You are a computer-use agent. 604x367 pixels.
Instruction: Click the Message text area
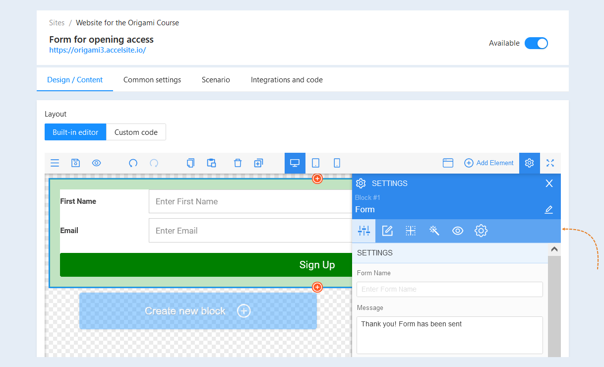coord(450,335)
